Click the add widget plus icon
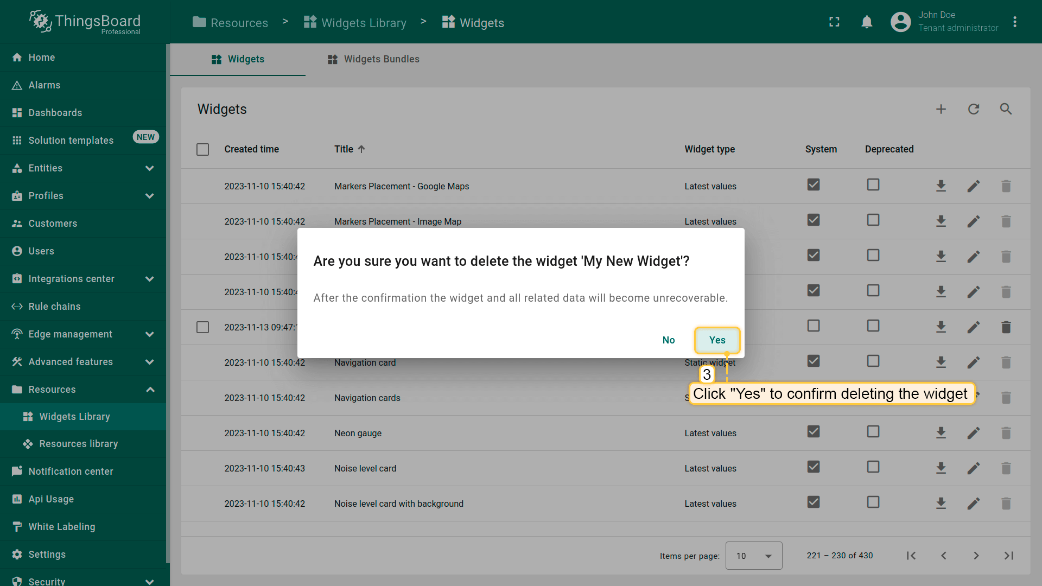Image resolution: width=1042 pixels, height=586 pixels. (x=941, y=109)
